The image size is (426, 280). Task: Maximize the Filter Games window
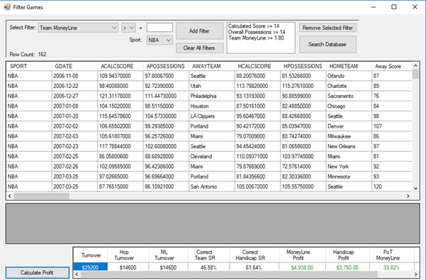click(394, 7)
